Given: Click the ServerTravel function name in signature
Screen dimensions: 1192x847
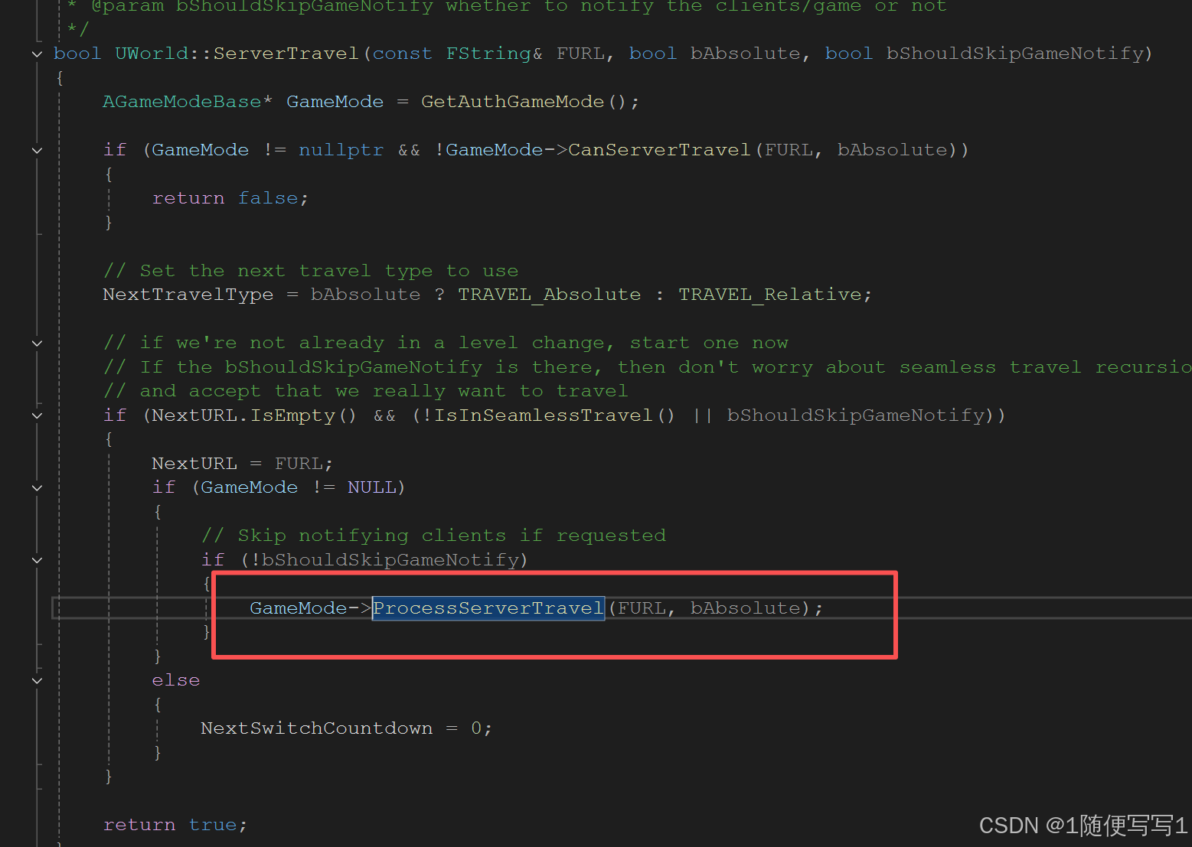Looking at the screenshot, I should pyautogui.click(x=286, y=54).
